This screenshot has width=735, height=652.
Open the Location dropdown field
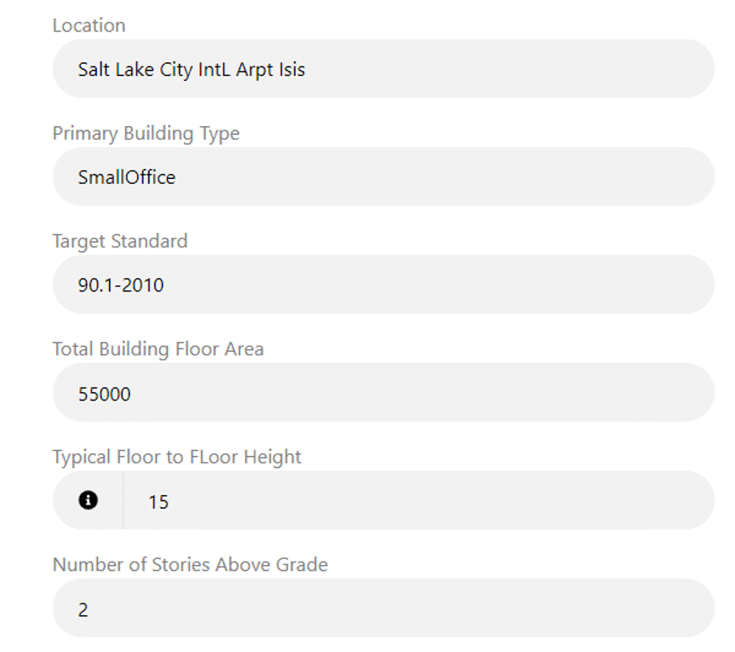click(x=383, y=69)
